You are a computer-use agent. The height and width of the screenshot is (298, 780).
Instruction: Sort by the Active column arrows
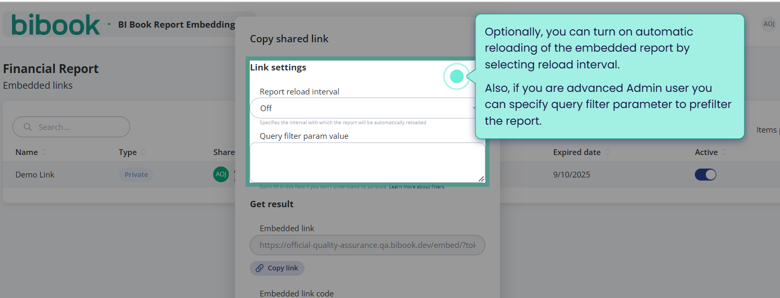coord(724,152)
